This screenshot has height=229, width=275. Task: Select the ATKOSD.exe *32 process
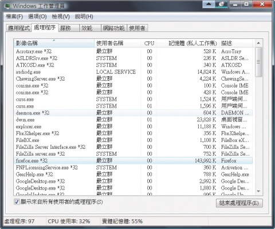[133, 65]
